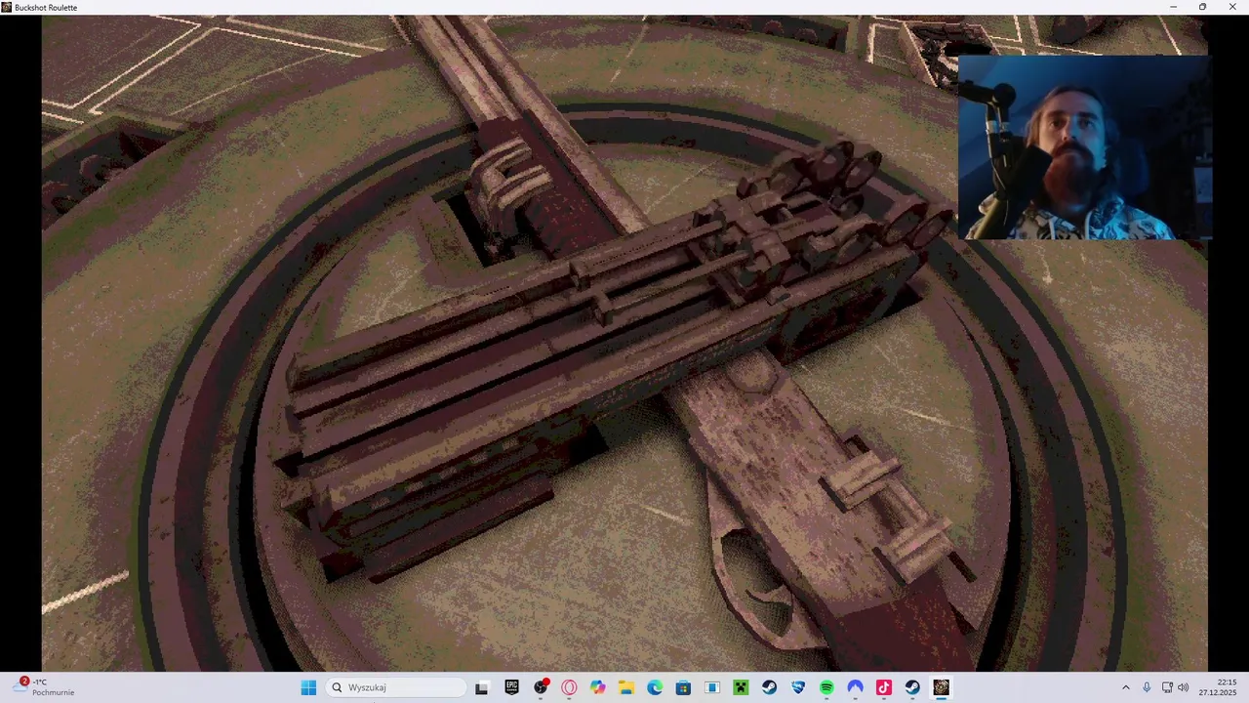Open the Opera browser icon
This screenshot has width=1249, height=703.
(x=569, y=687)
